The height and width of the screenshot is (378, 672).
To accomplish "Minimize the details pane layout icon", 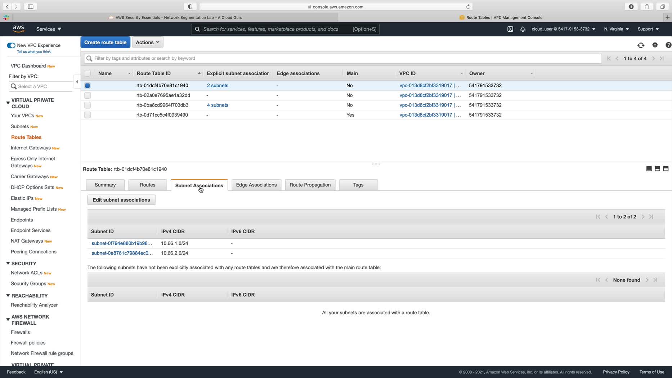I will click(649, 169).
